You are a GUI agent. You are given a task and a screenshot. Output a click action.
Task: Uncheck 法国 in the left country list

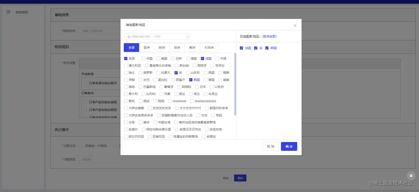coord(203,59)
